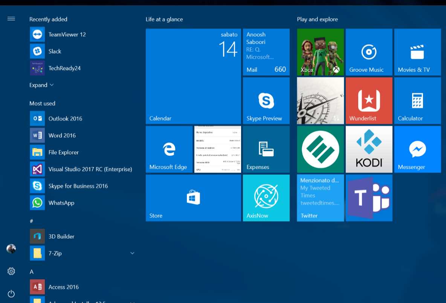The image size is (446, 303).
Task: Open the Xbox app tile
Action: pos(320,52)
